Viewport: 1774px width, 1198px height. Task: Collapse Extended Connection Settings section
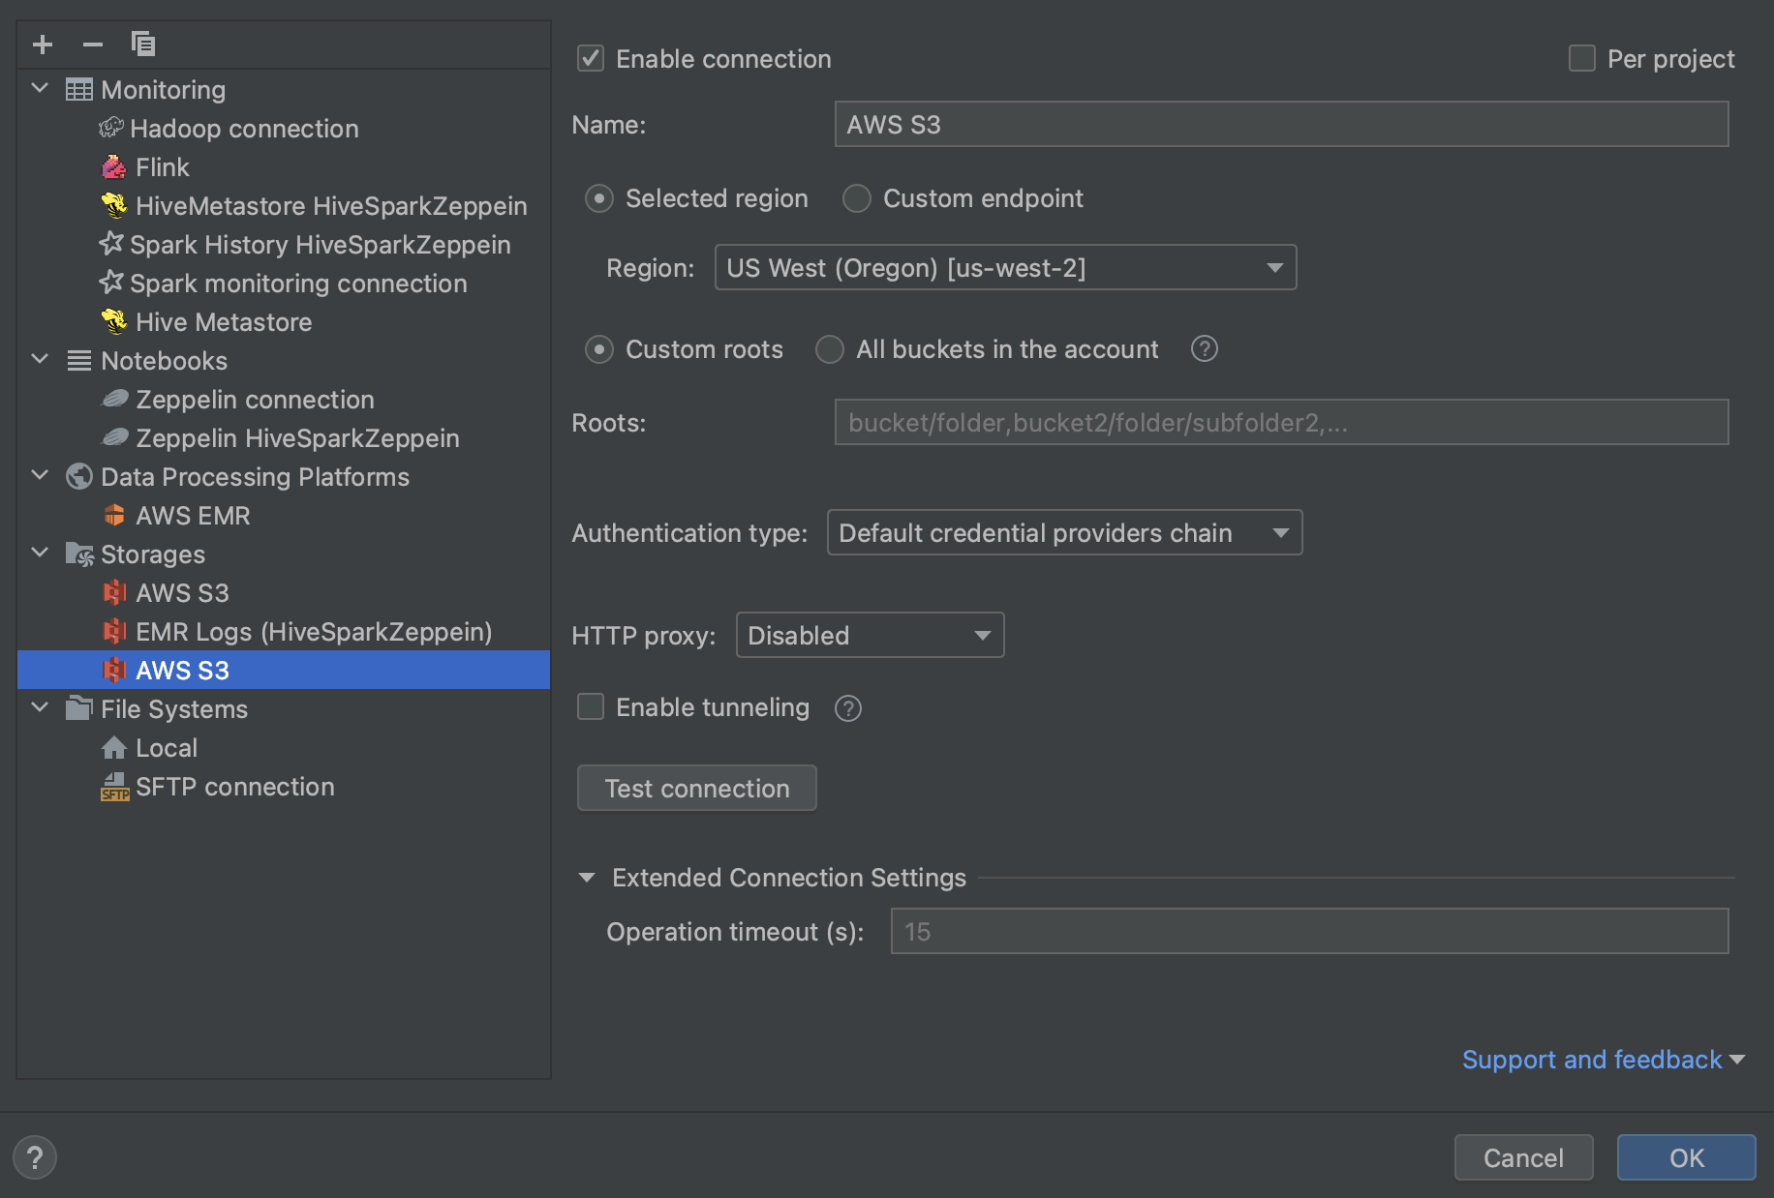588,877
